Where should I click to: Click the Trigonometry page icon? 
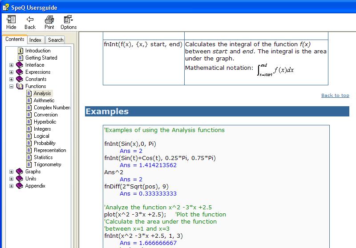click(29, 164)
